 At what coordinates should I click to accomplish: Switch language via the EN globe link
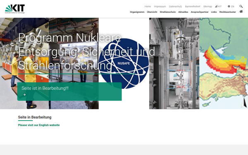(231, 7)
